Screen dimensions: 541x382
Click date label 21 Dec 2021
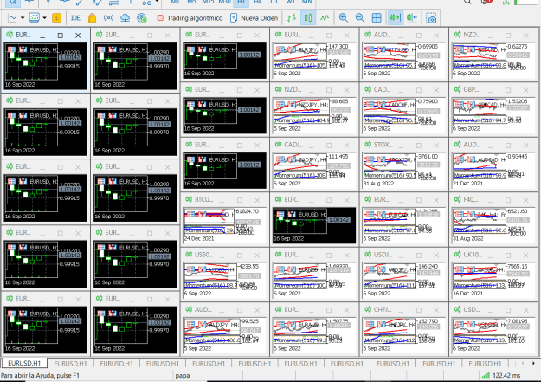click(467, 184)
